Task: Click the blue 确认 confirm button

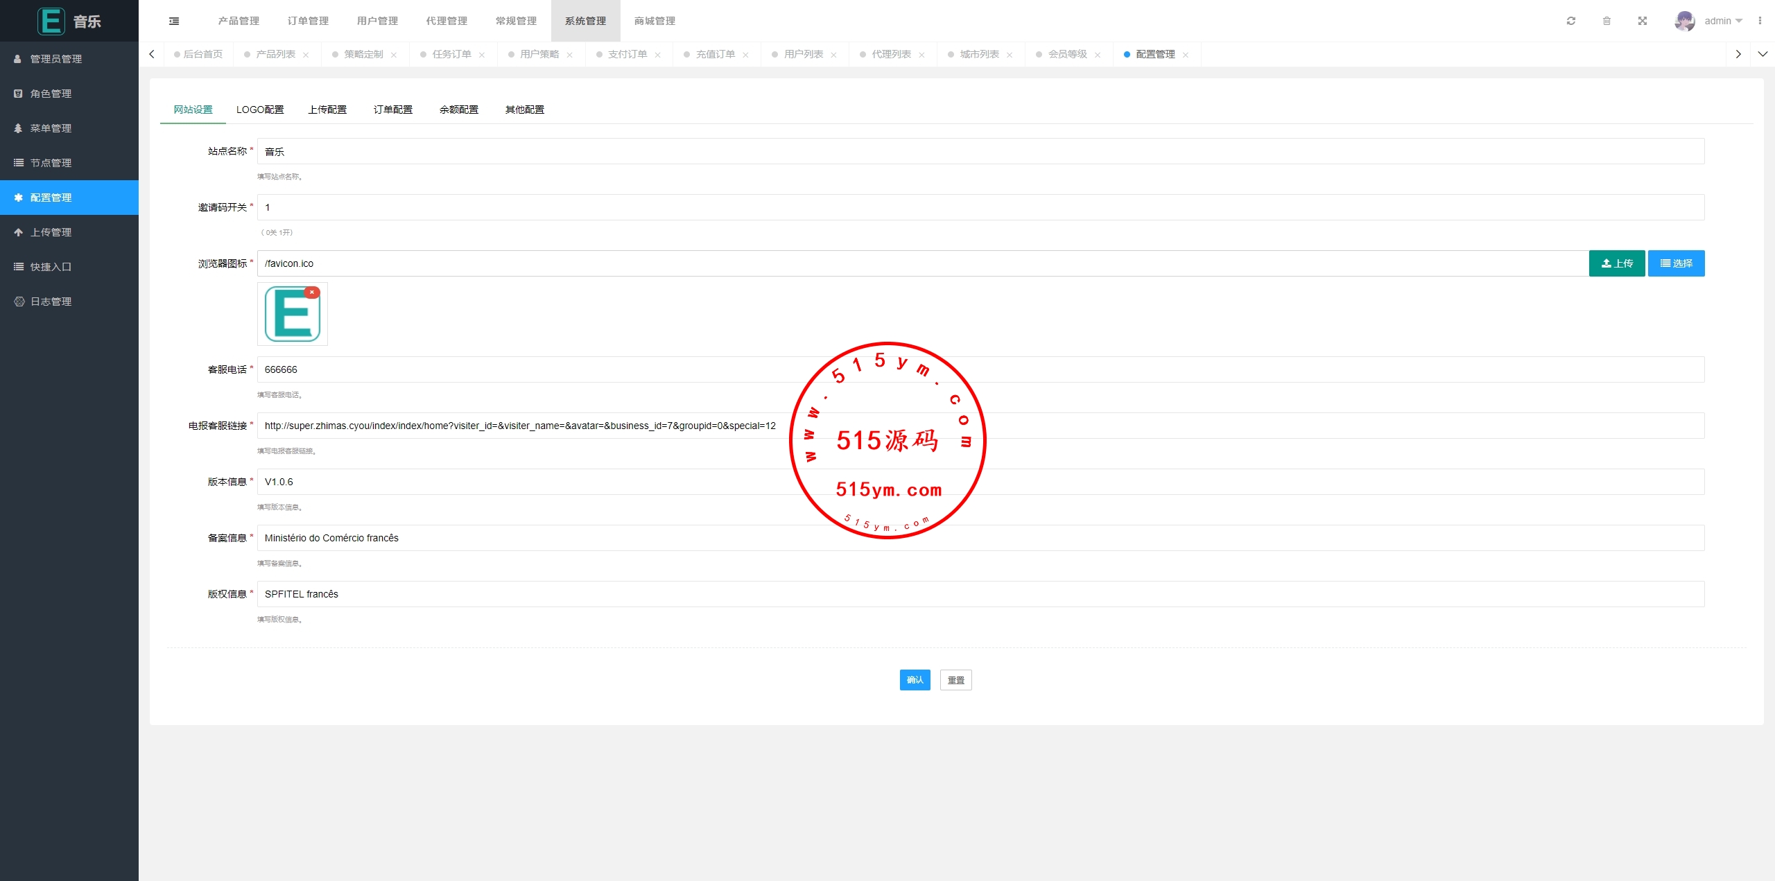Action: pos(915,680)
